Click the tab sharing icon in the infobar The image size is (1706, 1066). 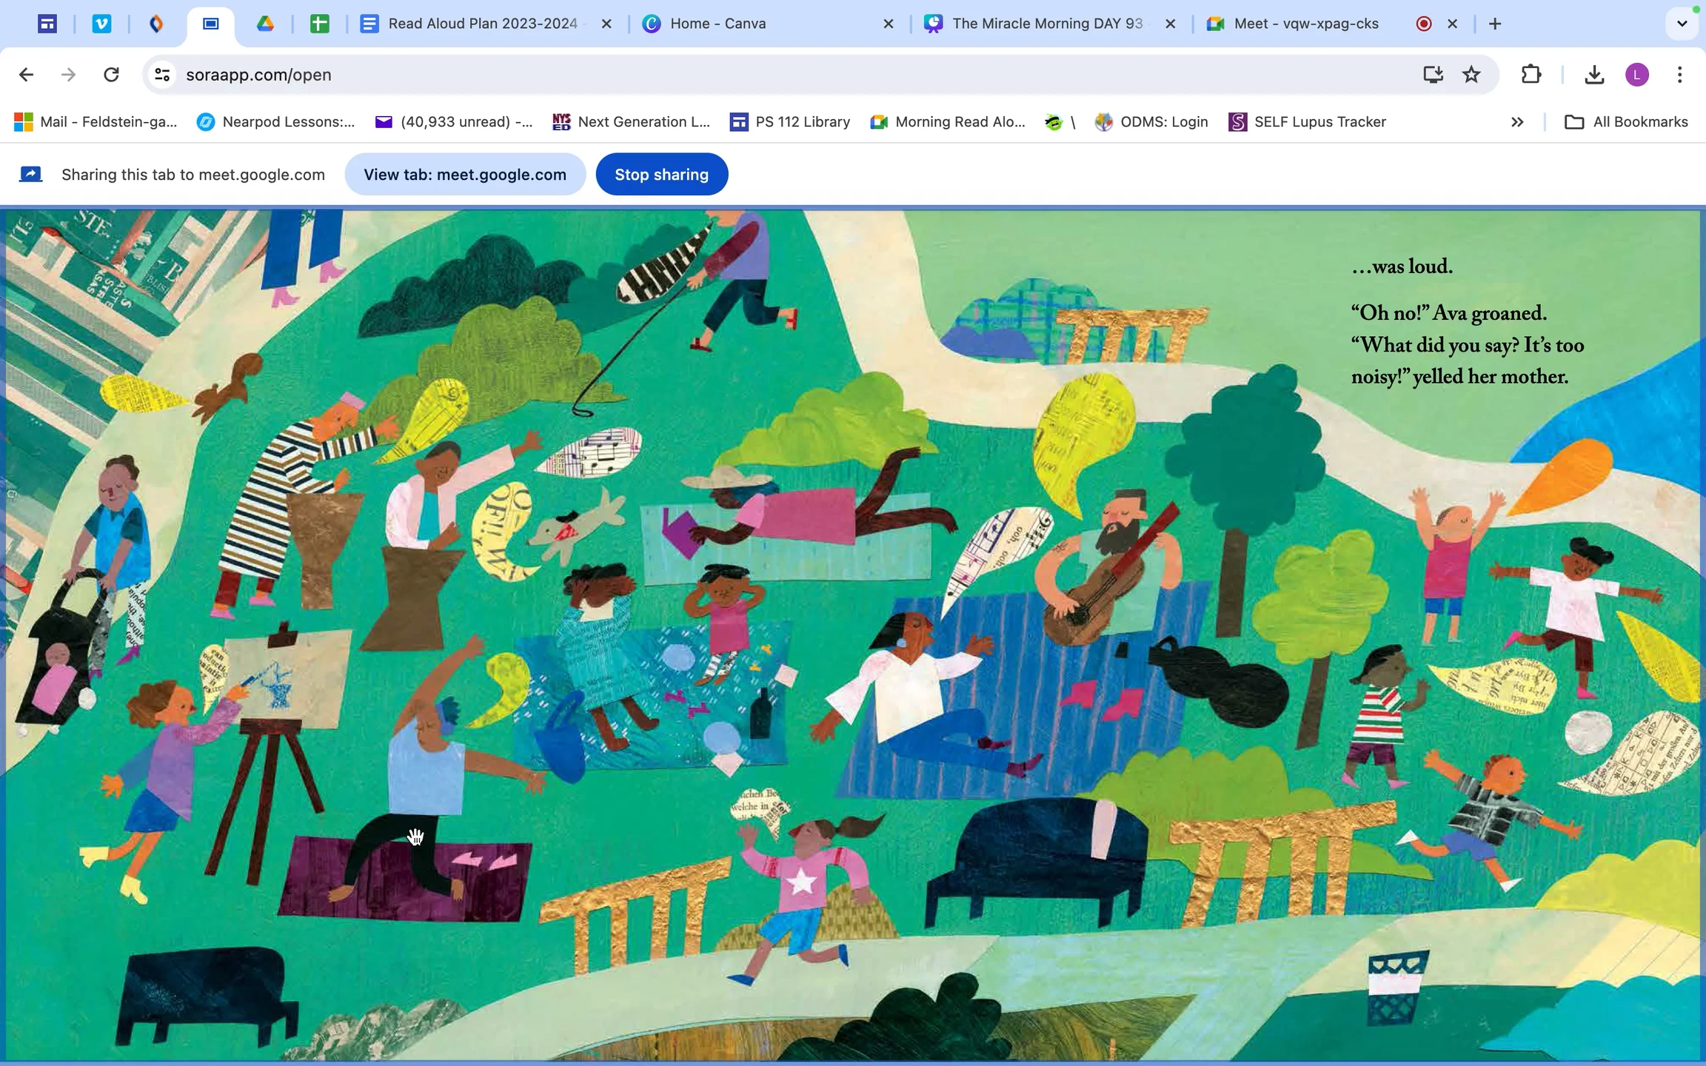30,175
